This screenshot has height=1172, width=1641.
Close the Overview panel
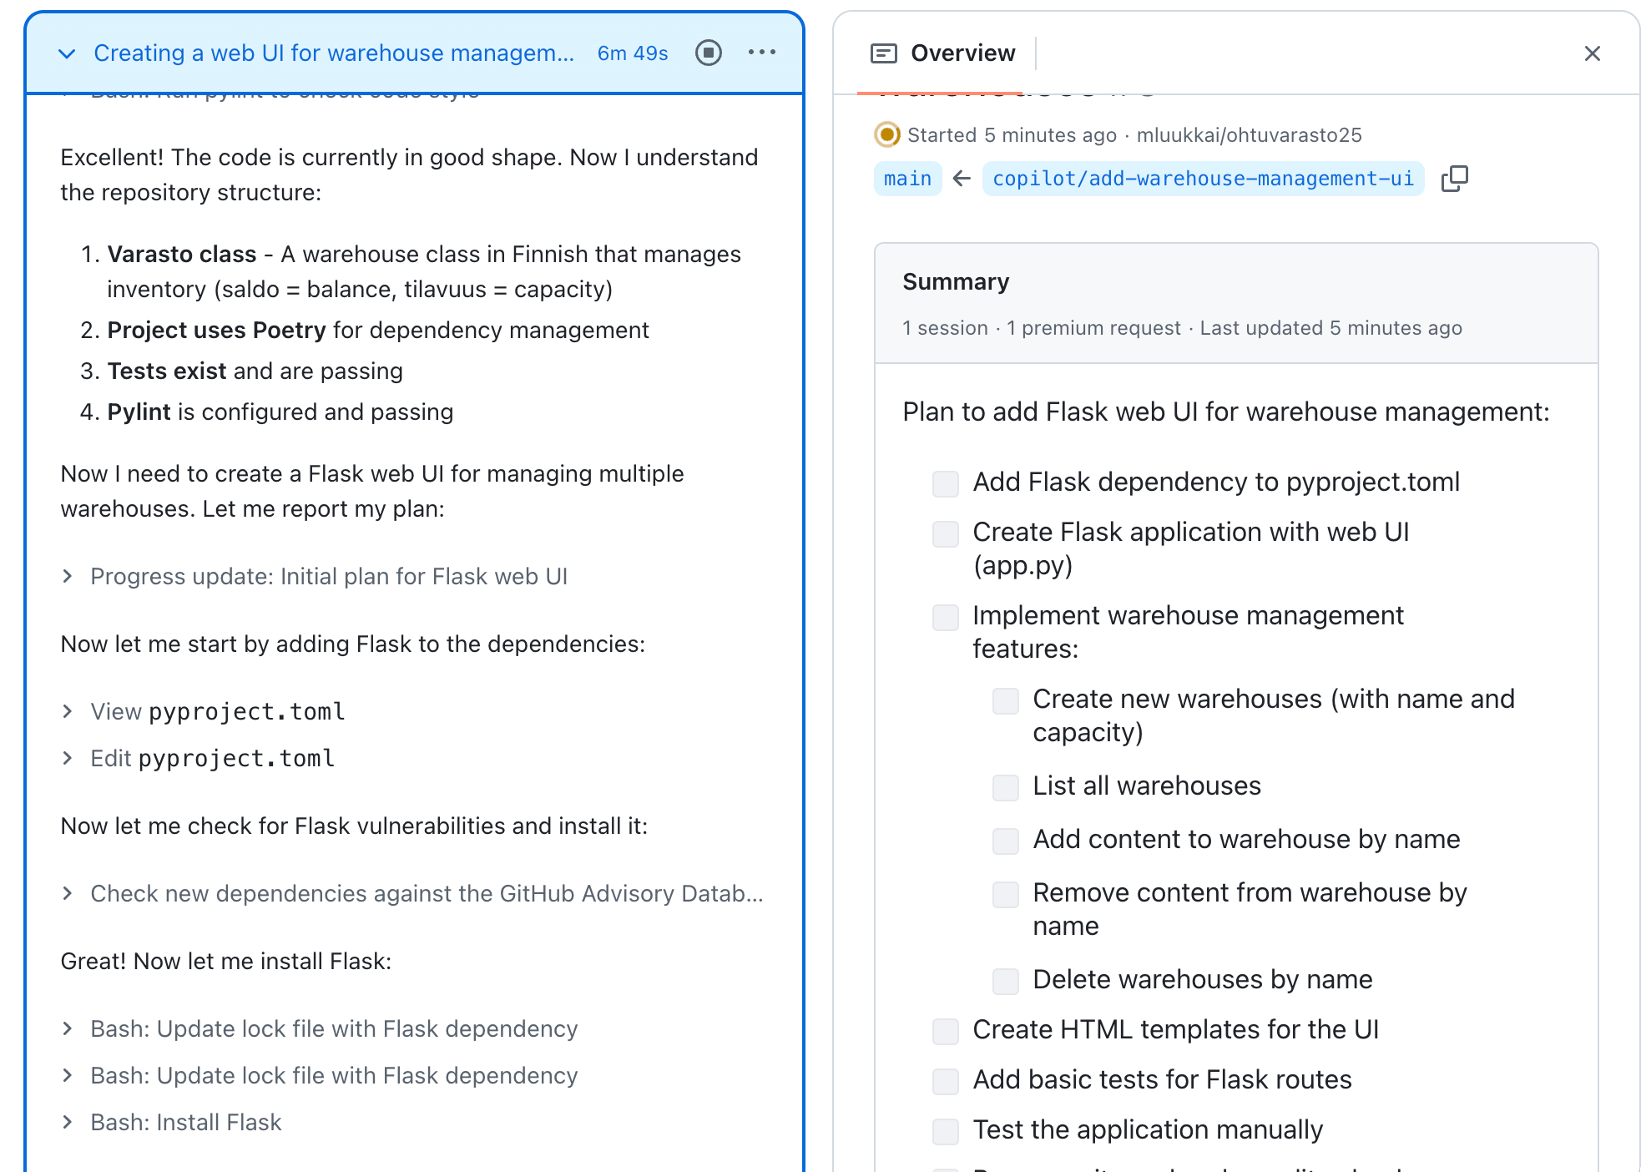[x=1592, y=53]
